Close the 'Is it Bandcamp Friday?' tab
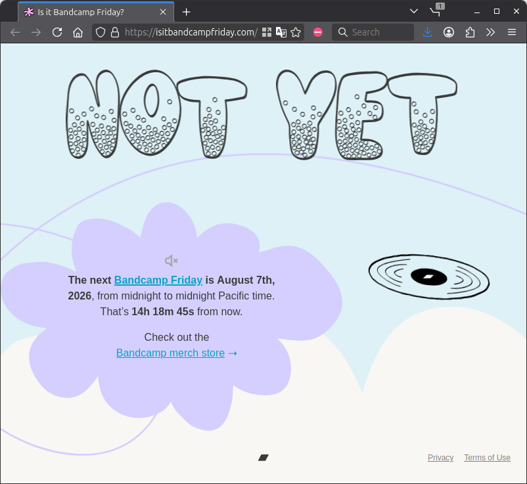 163,12
